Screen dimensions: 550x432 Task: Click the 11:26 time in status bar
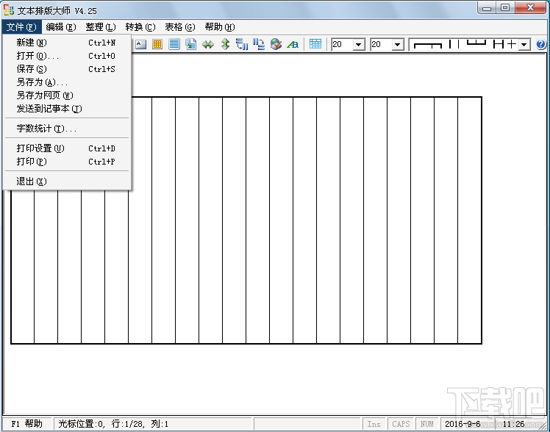click(x=513, y=424)
